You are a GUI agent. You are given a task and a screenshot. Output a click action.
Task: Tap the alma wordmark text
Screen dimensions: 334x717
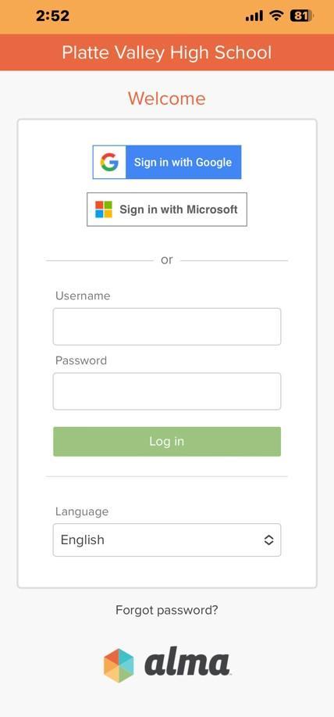[x=187, y=664]
